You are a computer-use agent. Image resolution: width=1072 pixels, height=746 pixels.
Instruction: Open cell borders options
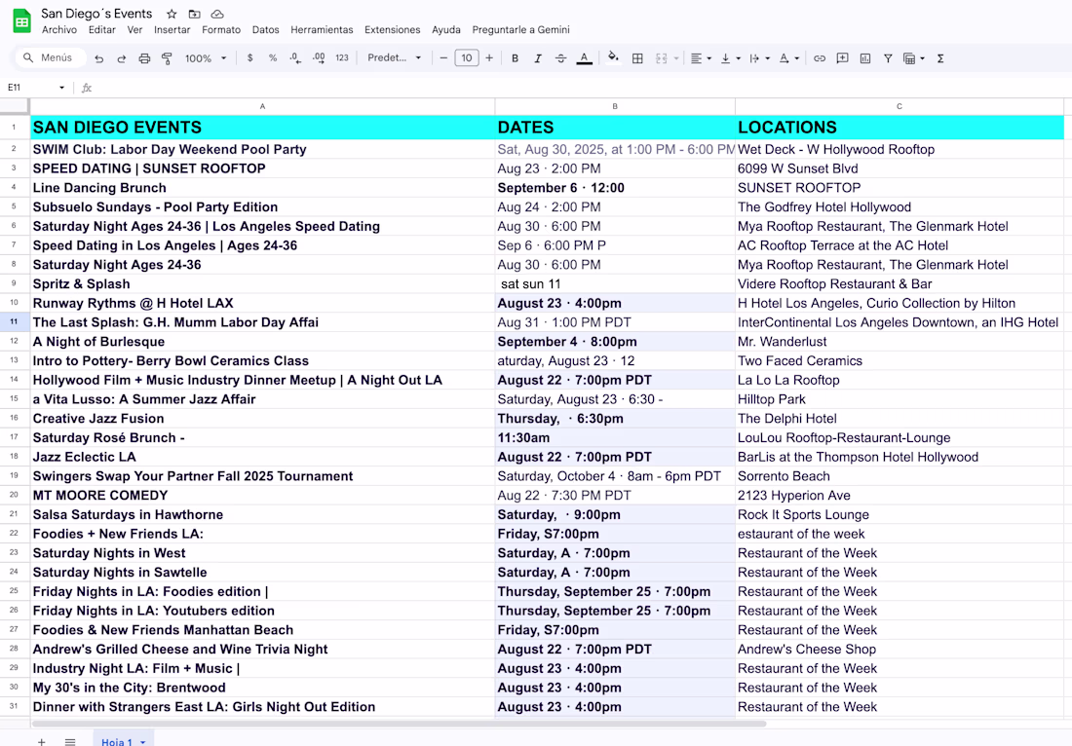pos(637,58)
